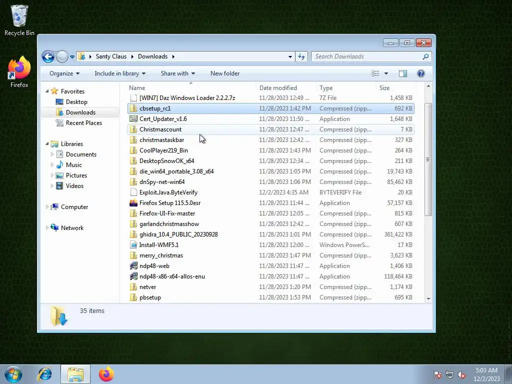
Task: Select Firefox Setup 115.5.0esr installer icon
Action: coord(133,203)
